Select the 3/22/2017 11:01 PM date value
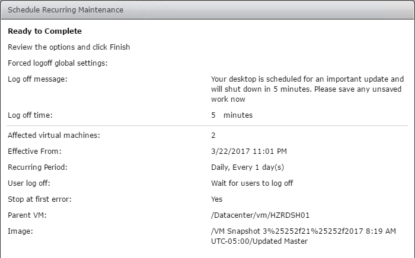 249,151
